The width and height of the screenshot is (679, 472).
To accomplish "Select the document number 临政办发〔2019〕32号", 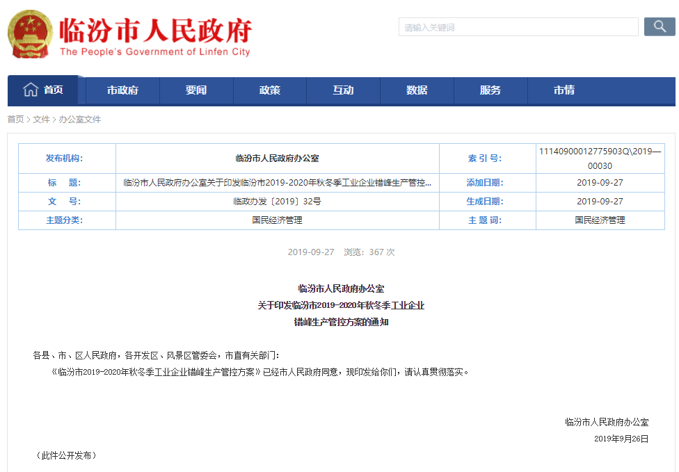I will click(x=277, y=201).
